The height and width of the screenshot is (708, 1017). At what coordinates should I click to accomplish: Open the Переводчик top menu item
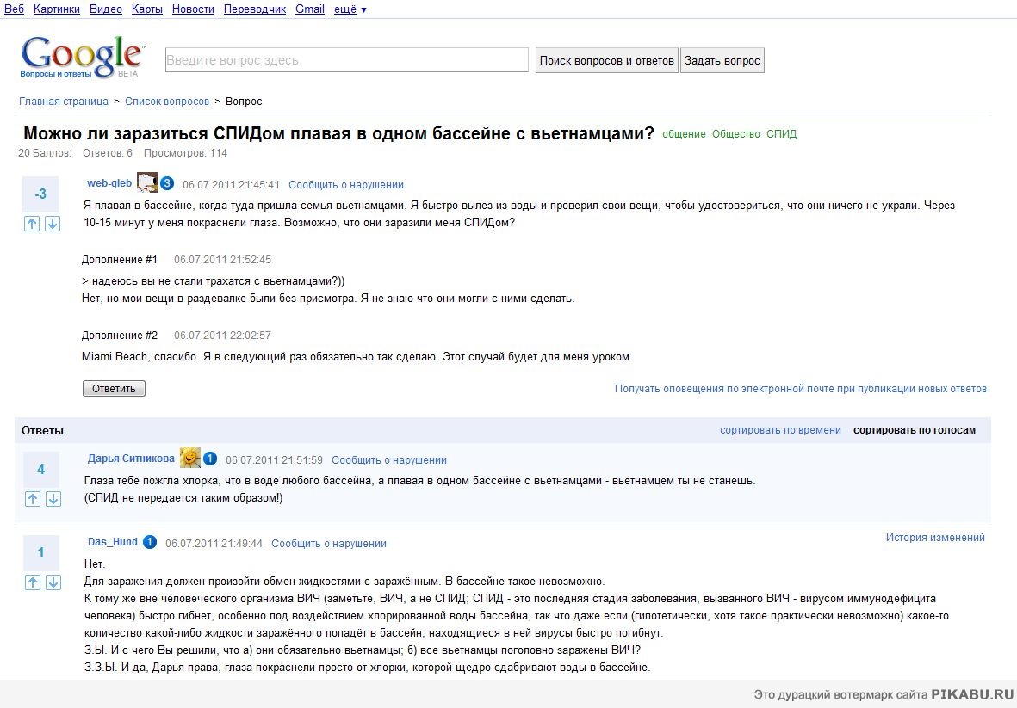[x=254, y=9]
